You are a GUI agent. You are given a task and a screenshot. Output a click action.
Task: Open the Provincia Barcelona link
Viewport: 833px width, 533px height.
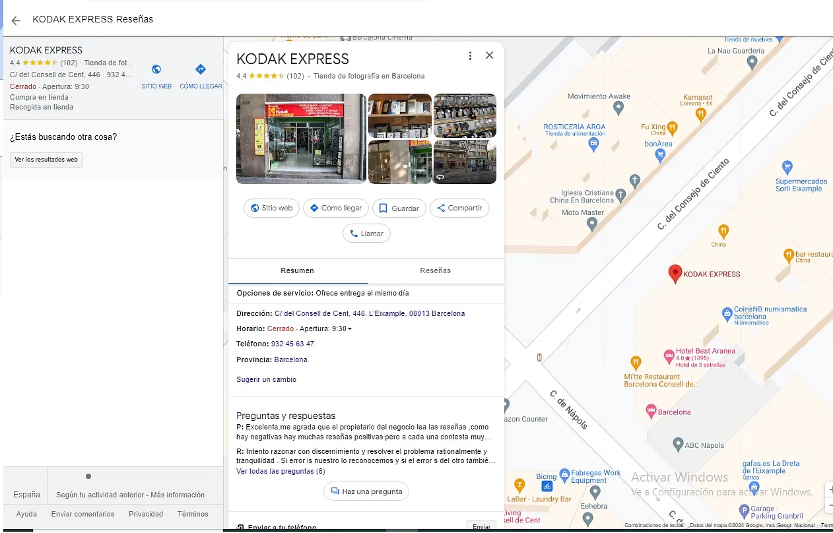point(290,360)
